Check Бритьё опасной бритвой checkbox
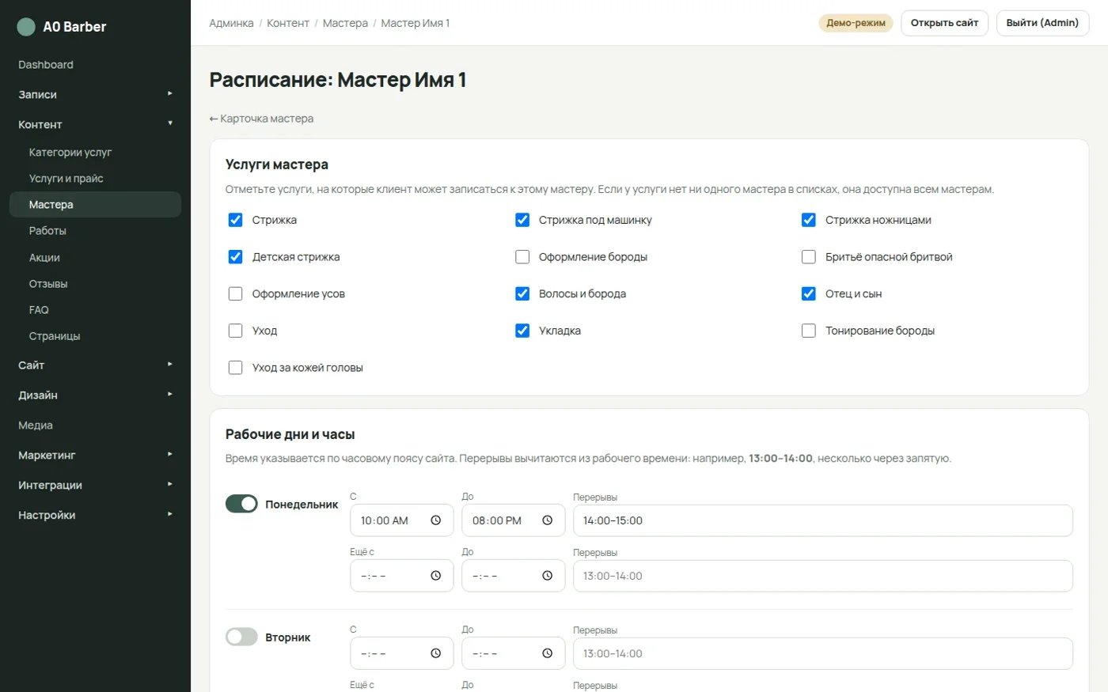The height and width of the screenshot is (692, 1108). pos(809,257)
